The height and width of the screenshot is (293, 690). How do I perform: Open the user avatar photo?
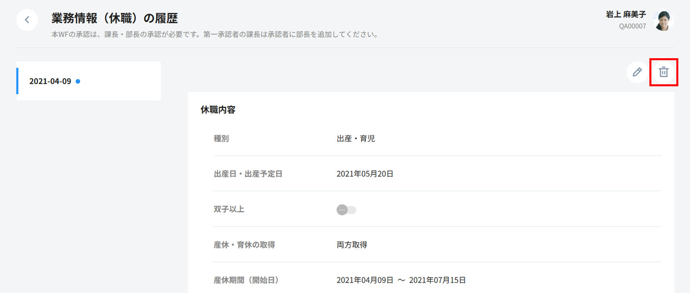(663, 20)
